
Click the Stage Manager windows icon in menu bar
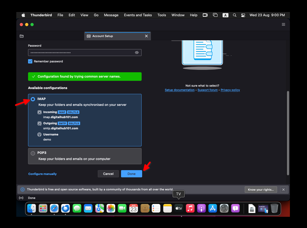(x=215, y=15)
